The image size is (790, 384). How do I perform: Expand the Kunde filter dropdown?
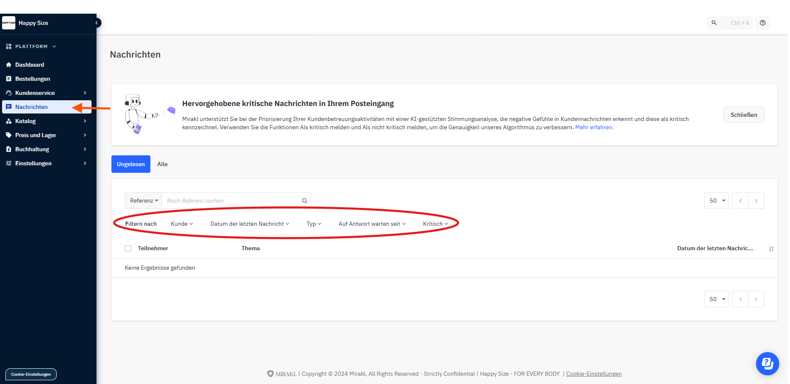click(182, 224)
